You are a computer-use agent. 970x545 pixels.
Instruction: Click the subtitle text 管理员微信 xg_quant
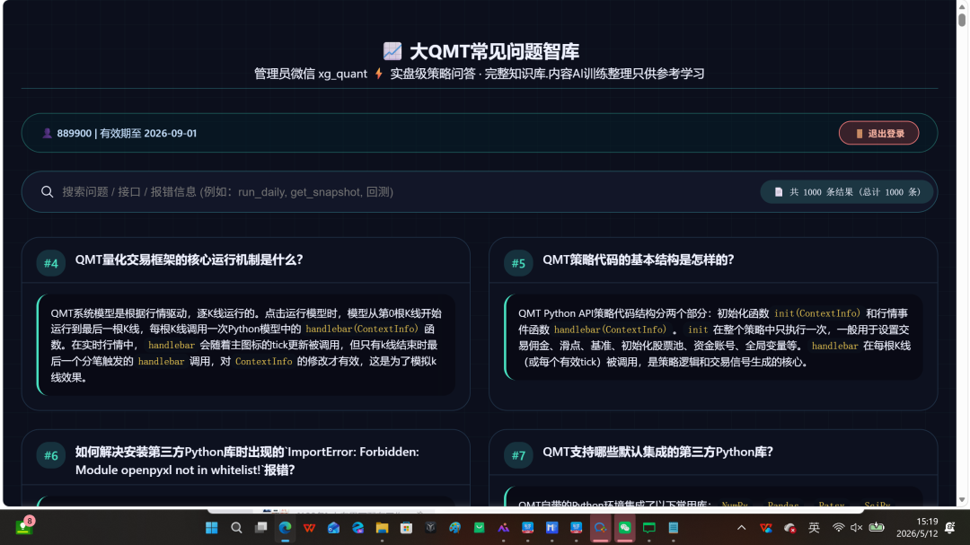(x=311, y=74)
